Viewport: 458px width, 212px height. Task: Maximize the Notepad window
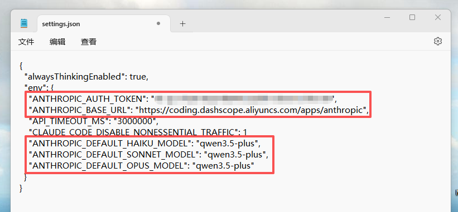pyautogui.click(x=412, y=17)
